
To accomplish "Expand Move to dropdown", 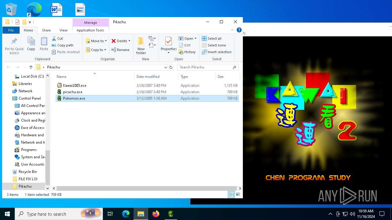I will point(106,41).
